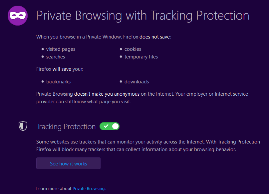Click the checkmark inside the green toggle
269x194 pixels.
coord(106,126)
